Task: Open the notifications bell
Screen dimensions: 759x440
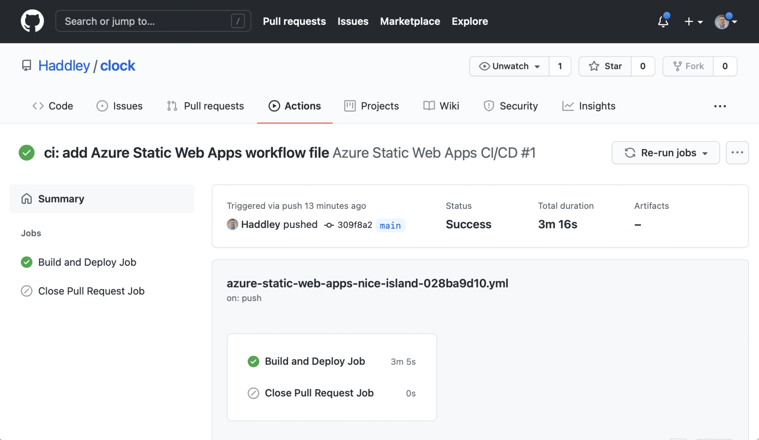Action: coord(663,21)
